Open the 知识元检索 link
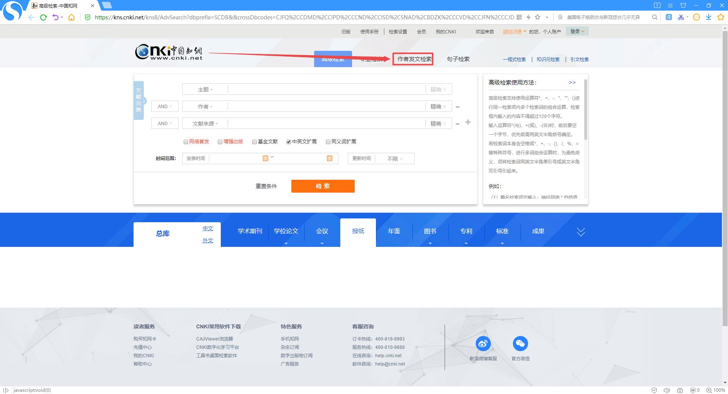Image resolution: width=728 pixels, height=394 pixels. [548, 60]
